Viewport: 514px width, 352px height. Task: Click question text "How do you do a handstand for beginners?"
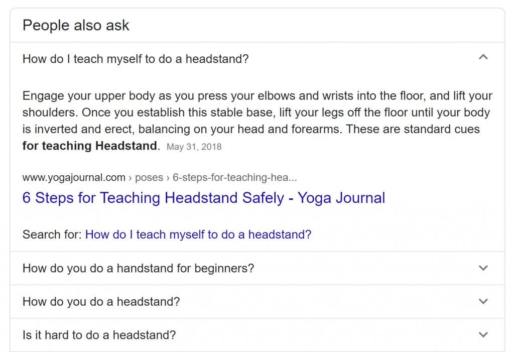138,269
